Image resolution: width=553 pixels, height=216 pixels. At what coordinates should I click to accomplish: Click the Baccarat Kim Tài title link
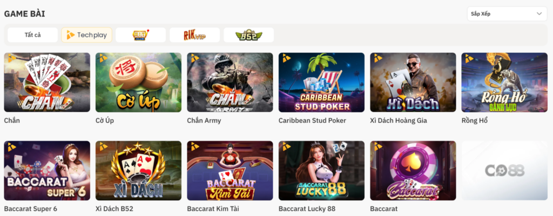coord(213,208)
